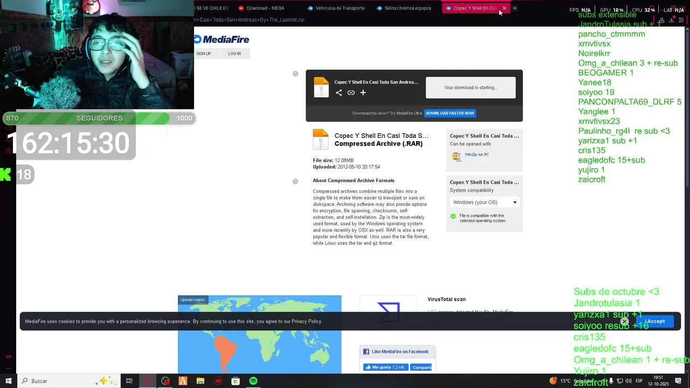Screen dimensions: 690x388
Task: Click the WinZip for PC icon
Action: point(457,156)
